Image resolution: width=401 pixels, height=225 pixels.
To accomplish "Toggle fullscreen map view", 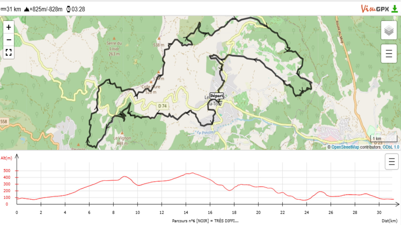I will coord(9,52).
